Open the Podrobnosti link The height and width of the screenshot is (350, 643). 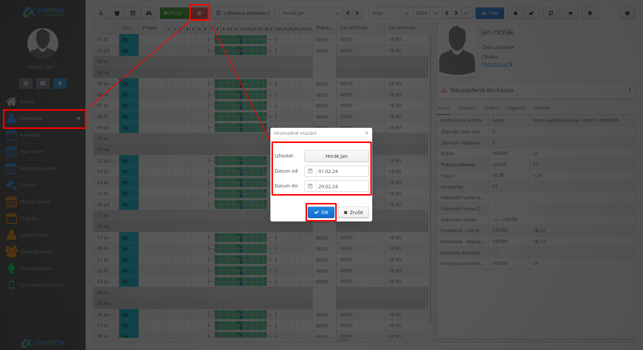click(497, 64)
